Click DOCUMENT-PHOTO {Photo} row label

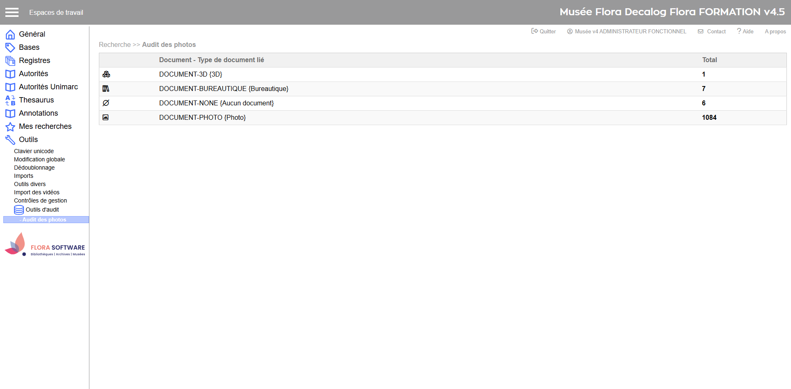click(x=202, y=117)
